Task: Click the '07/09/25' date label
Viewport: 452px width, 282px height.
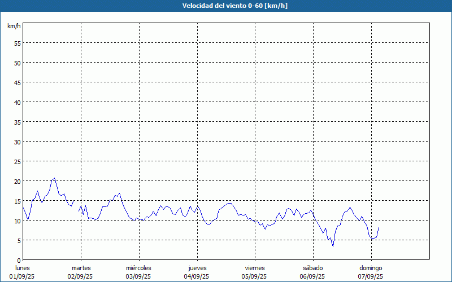Action: [371, 276]
